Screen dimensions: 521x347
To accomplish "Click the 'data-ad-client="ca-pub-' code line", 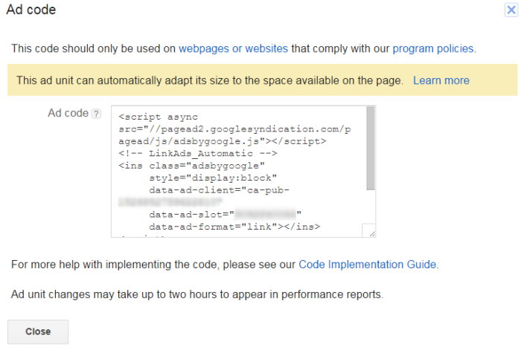I will pos(219,190).
